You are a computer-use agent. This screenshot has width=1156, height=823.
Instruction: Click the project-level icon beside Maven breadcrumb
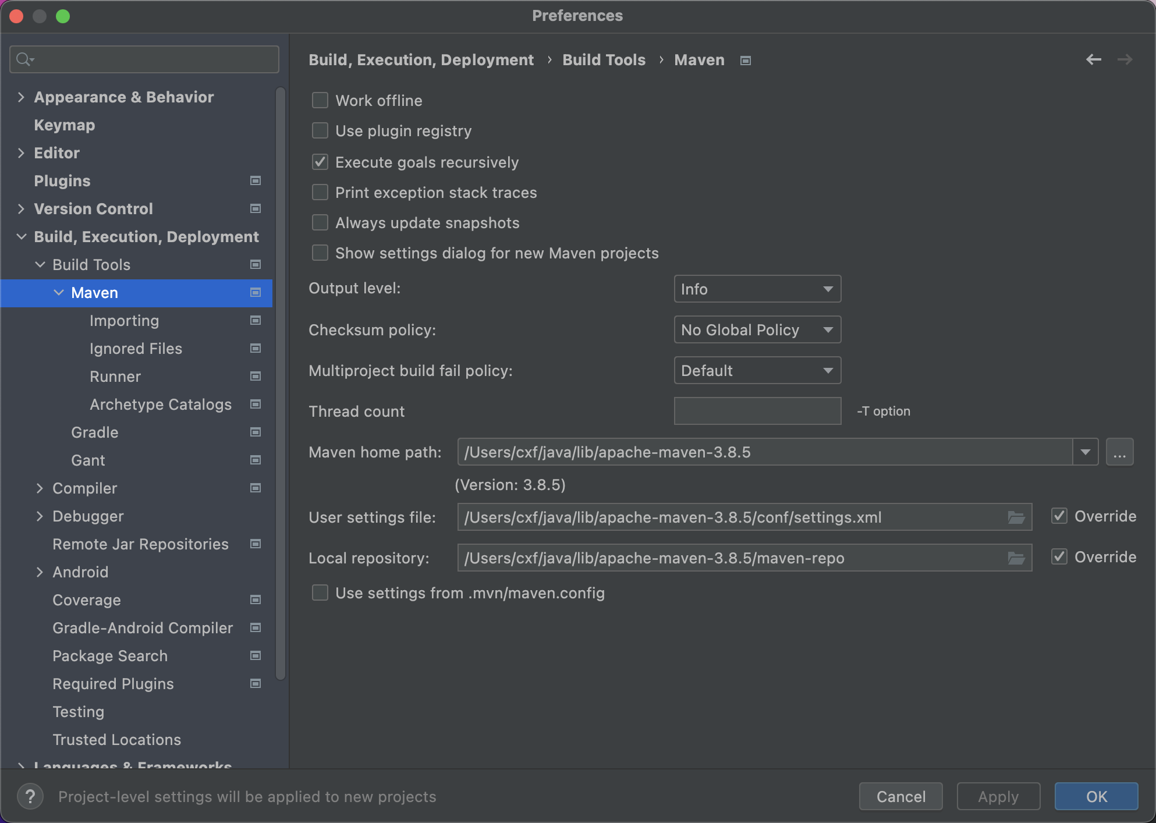[745, 61]
